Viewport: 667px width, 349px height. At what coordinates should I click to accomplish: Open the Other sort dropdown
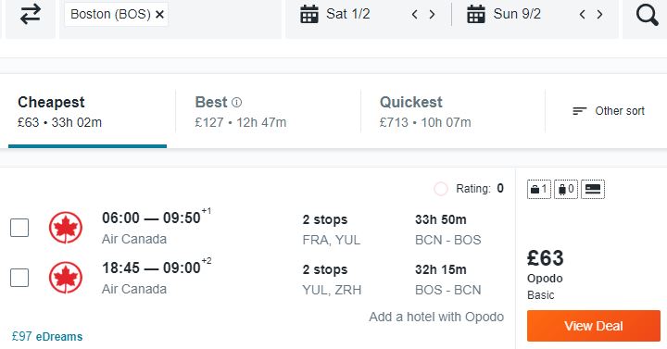point(609,111)
